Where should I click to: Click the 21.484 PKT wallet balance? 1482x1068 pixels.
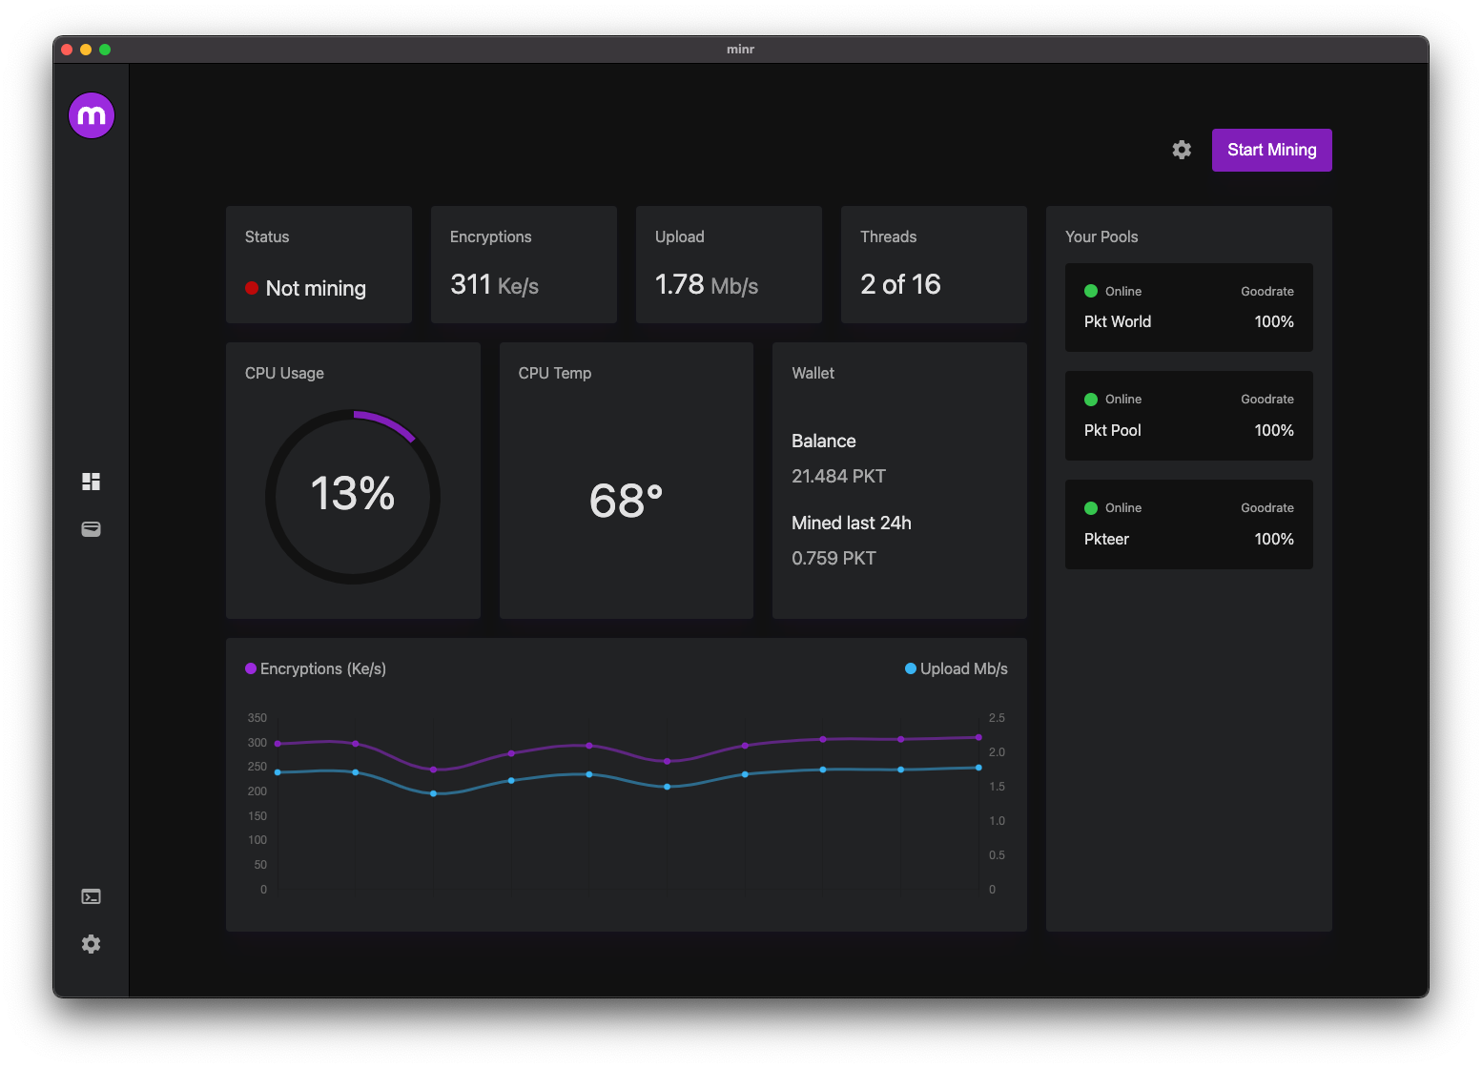click(x=838, y=476)
